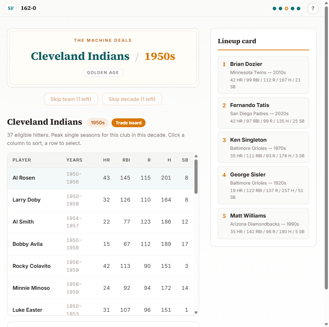The height and width of the screenshot is (327, 329).
Task: Click Bobby Avila's 189 hits value
Action: pyautogui.click(x=166, y=244)
